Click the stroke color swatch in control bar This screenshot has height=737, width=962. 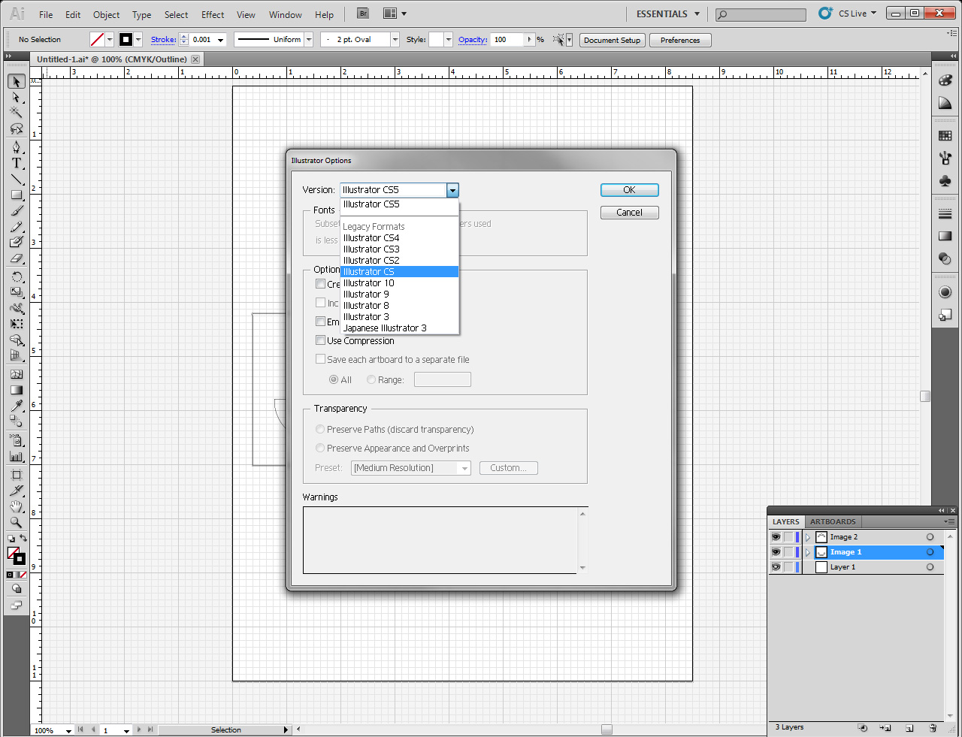(x=126, y=40)
